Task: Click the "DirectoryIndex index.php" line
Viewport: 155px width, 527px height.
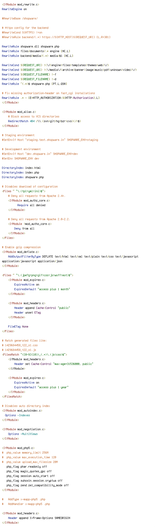Action: [20, 172]
